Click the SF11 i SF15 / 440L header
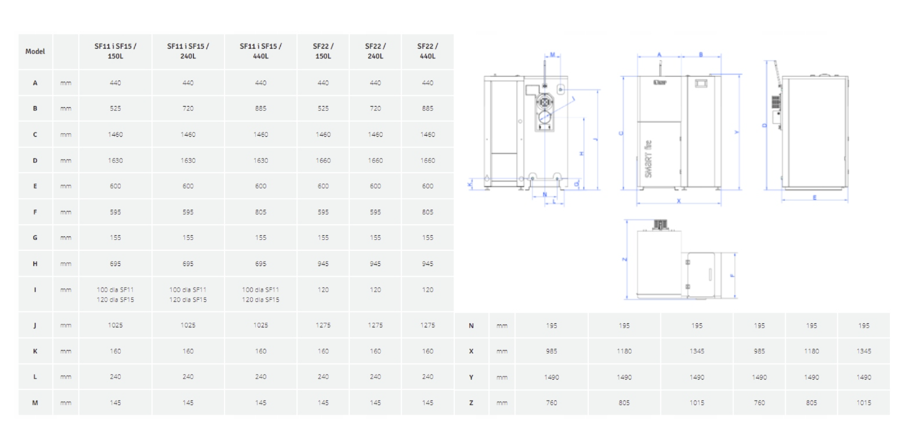The image size is (913, 441). pyautogui.click(x=261, y=52)
